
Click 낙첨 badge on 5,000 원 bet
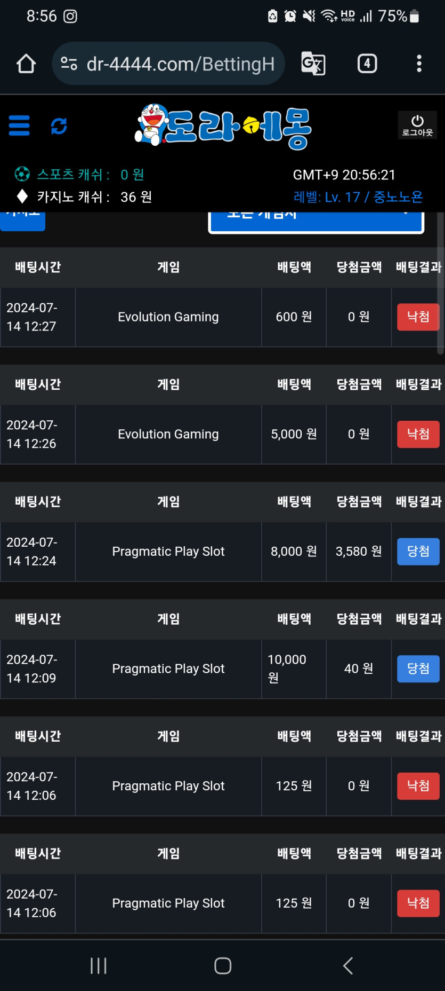click(x=418, y=434)
